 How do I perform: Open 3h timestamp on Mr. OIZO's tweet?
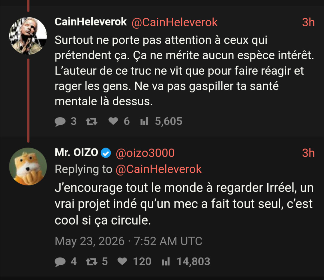[308, 153]
